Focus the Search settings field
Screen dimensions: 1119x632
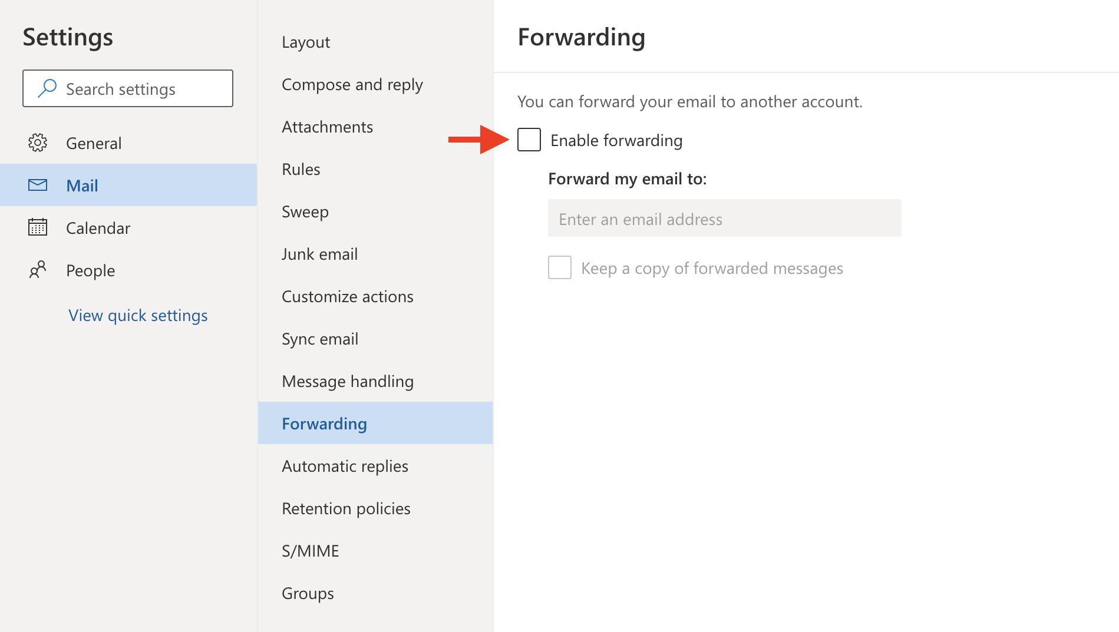(128, 88)
